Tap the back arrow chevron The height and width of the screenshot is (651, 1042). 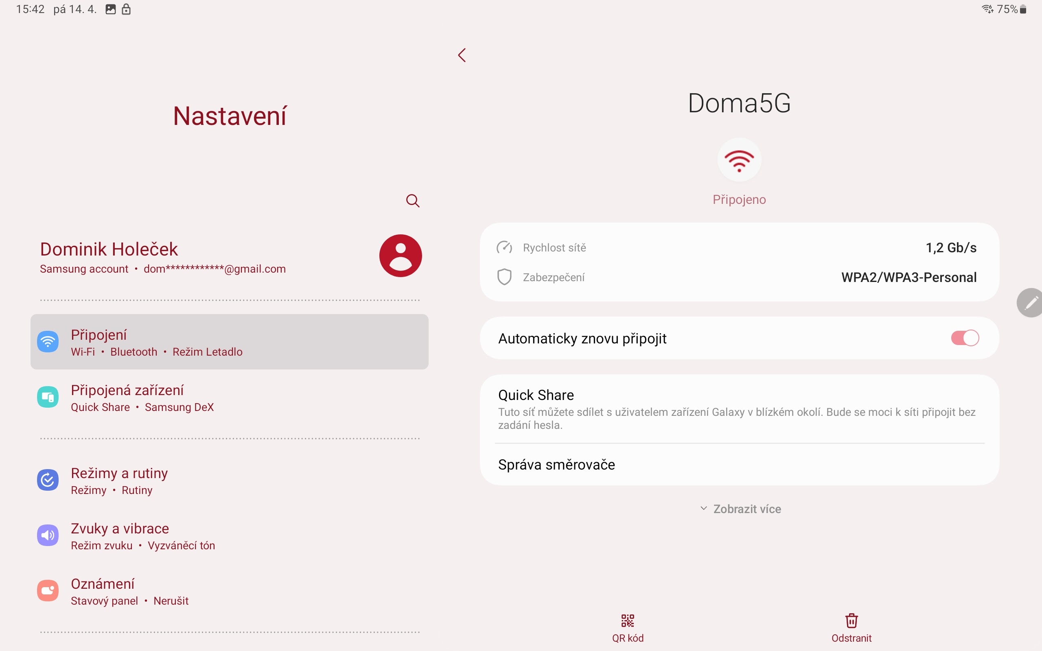click(462, 55)
